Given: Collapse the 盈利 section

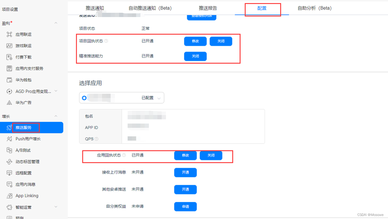Looking at the screenshot, I should (56, 23).
